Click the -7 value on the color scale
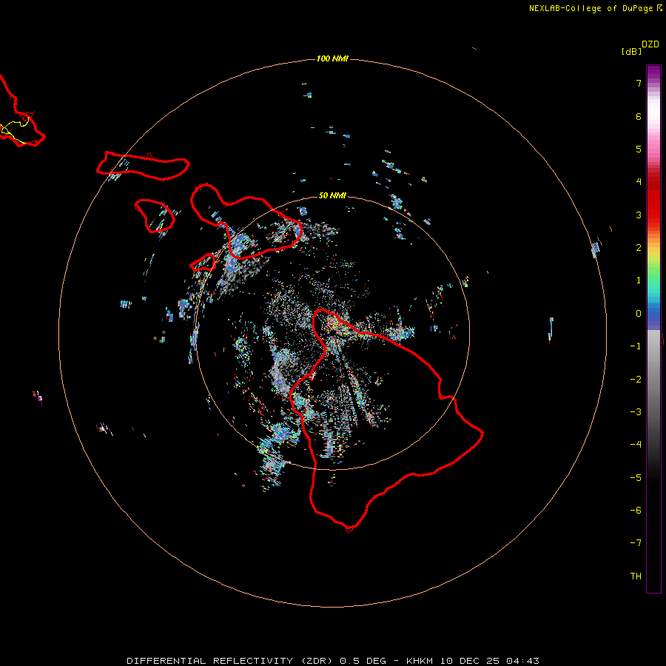 tap(636, 543)
